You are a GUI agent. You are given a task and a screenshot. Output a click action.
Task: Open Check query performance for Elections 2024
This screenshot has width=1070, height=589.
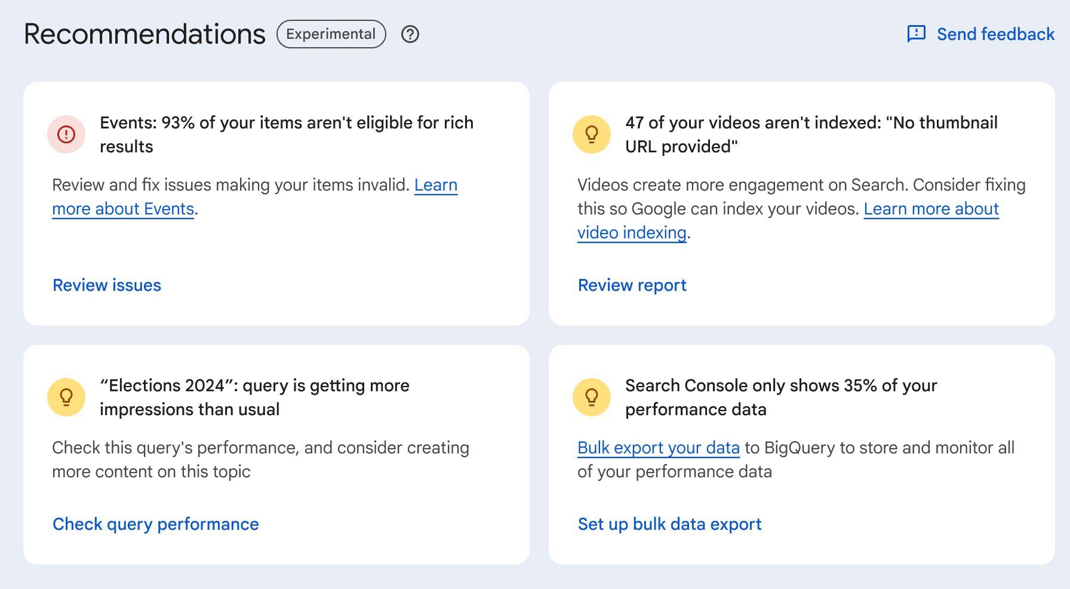155,524
